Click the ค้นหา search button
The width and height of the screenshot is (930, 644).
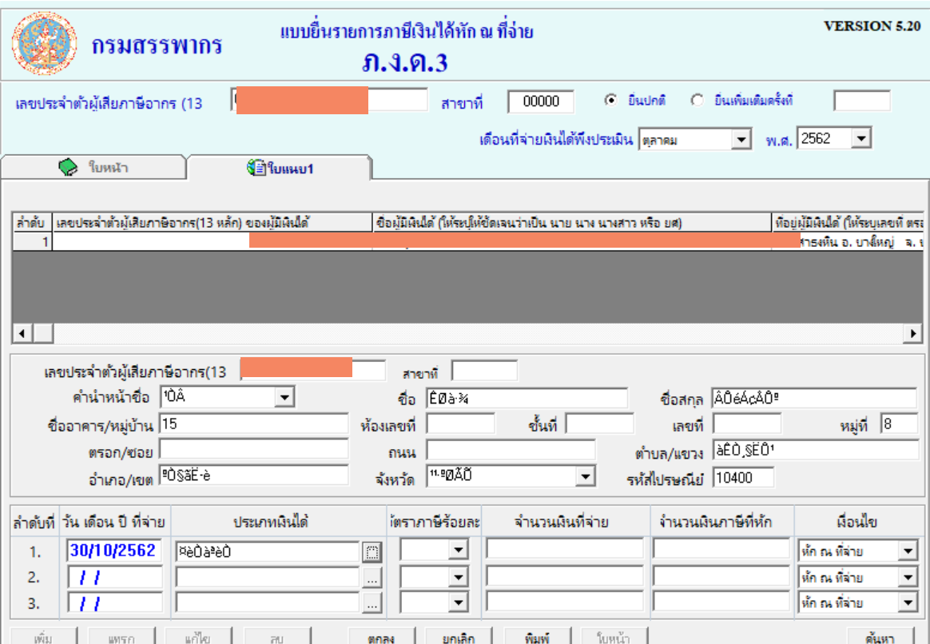(880, 637)
